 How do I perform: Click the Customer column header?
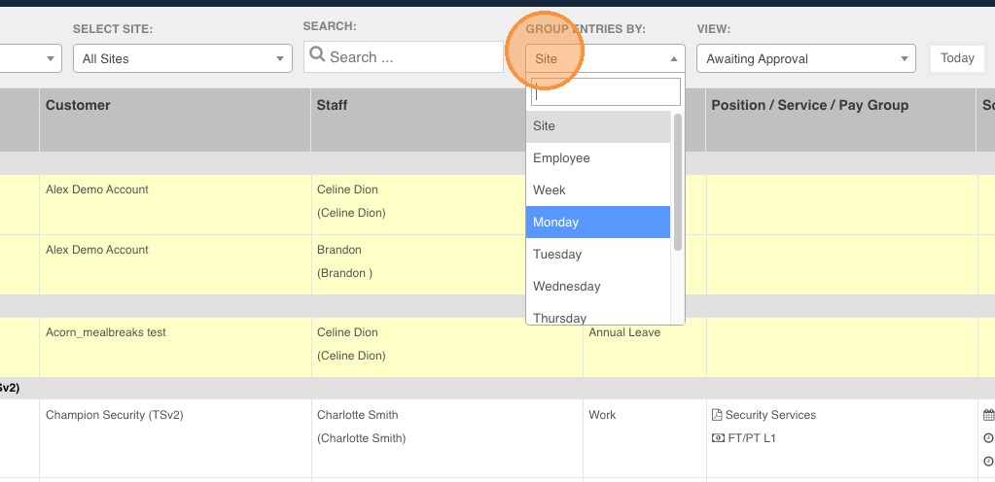[x=78, y=105]
